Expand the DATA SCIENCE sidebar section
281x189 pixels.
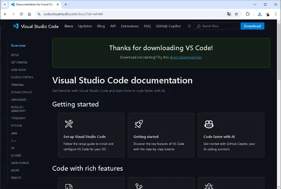[20, 163]
